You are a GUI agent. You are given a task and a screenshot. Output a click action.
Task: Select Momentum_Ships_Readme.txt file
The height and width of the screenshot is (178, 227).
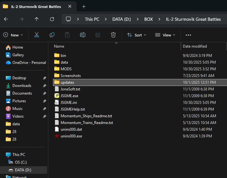86,116
